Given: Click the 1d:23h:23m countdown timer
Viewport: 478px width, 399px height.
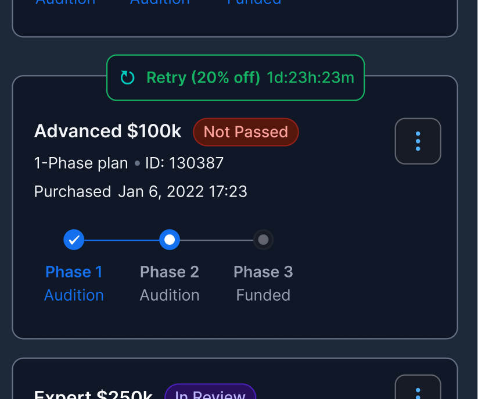Looking at the screenshot, I should [x=310, y=78].
